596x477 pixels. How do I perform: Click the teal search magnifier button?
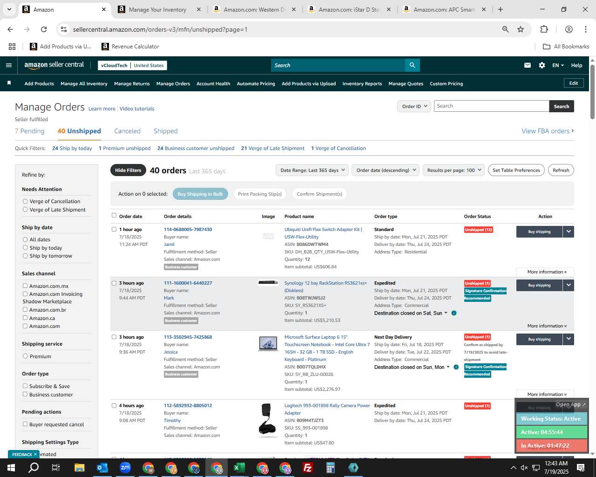click(x=412, y=65)
